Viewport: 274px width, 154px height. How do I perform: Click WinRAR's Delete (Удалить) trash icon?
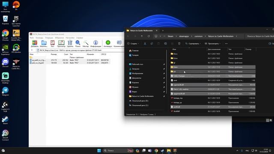(x=70, y=44)
